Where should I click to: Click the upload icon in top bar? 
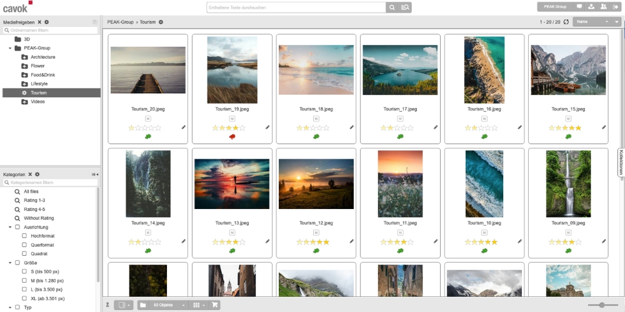(x=591, y=7)
